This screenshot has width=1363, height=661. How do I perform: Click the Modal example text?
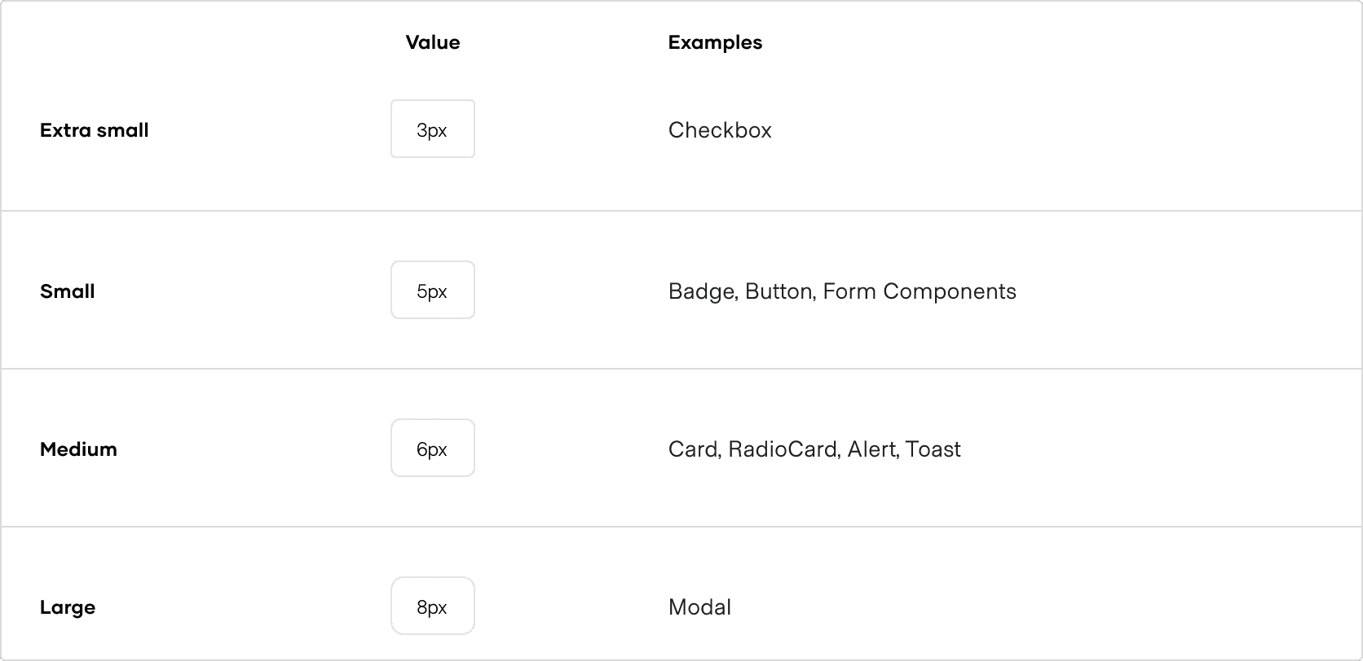click(699, 607)
